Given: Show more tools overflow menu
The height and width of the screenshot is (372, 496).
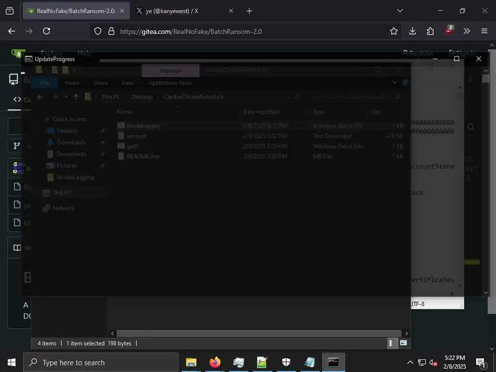Looking at the screenshot, I should 466,31.
